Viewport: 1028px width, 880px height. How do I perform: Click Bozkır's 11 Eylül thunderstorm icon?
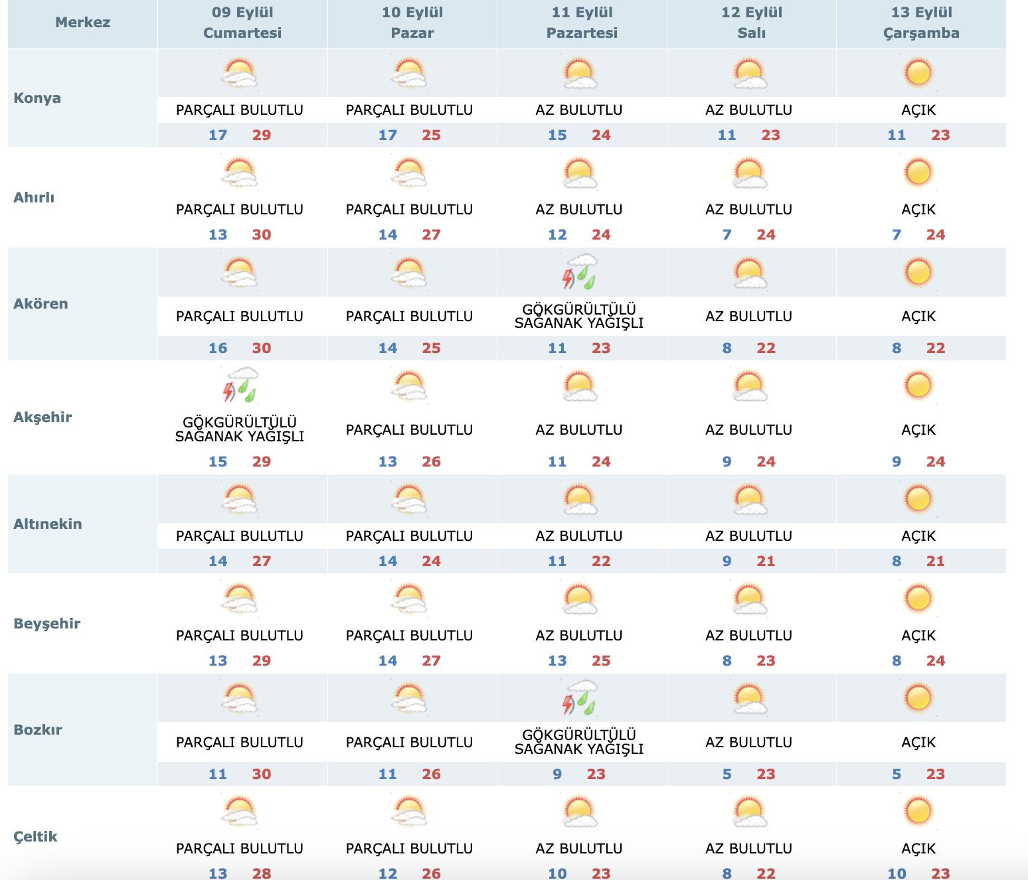point(580,697)
